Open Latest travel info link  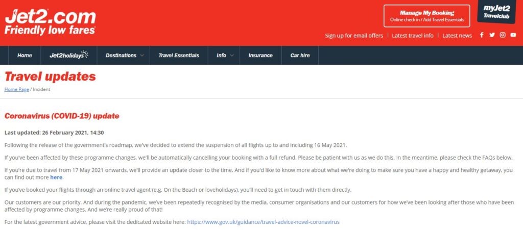(x=413, y=36)
